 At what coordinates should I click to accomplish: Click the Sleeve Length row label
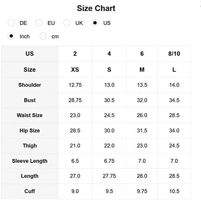30,161
